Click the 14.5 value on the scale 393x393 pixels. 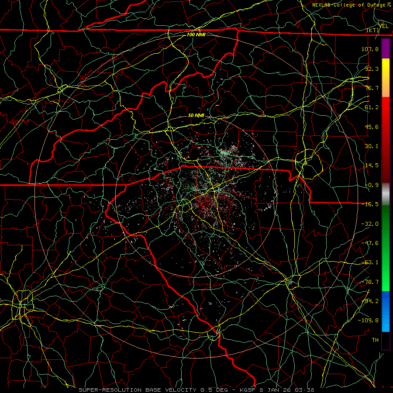coord(372,165)
